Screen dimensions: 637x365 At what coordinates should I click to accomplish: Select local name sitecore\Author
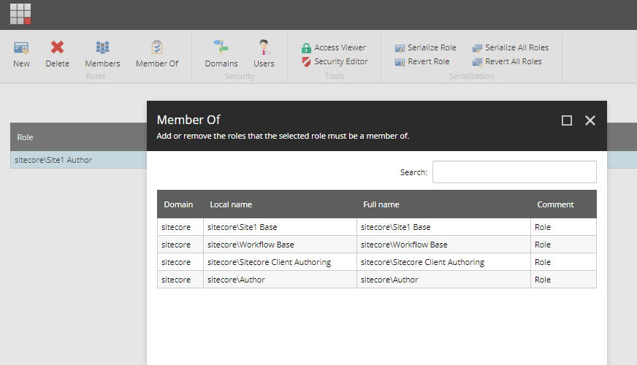[236, 280]
